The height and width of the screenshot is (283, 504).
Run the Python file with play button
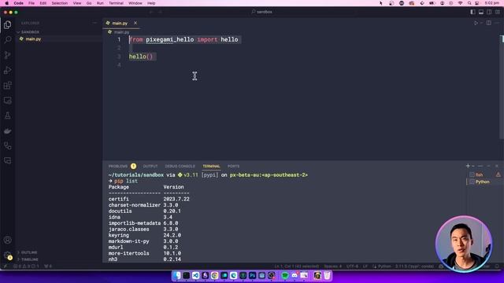pos(476,23)
